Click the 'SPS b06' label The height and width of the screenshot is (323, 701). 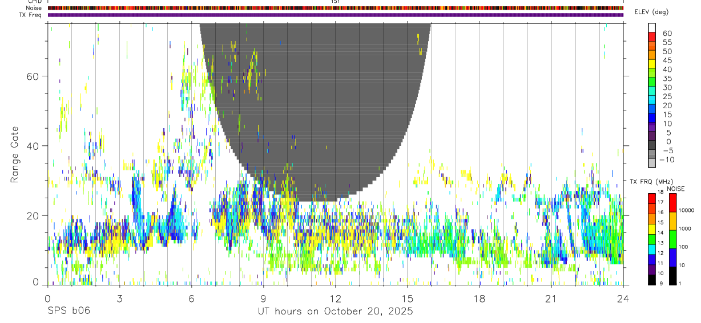point(69,312)
